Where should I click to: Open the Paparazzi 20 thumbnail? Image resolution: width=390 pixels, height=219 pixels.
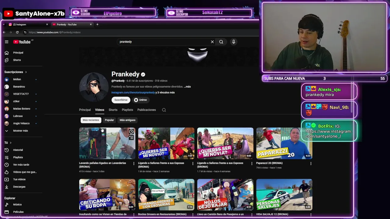pyautogui.click(x=284, y=143)
